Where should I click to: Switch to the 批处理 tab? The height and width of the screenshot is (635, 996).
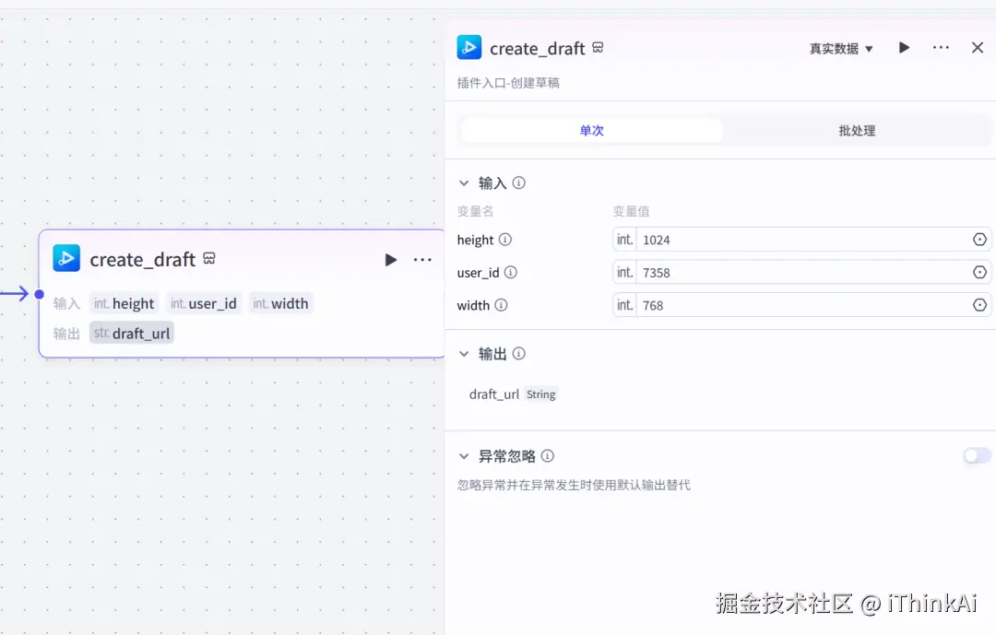point(856,130)
